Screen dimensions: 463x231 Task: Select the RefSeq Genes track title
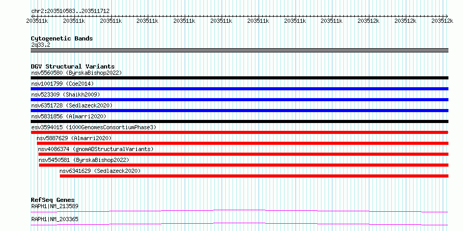53,200
